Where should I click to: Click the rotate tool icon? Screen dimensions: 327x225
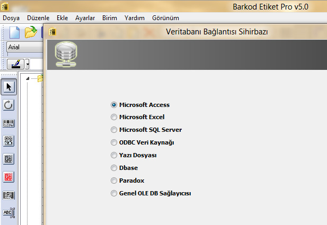(x=8, y=105)
